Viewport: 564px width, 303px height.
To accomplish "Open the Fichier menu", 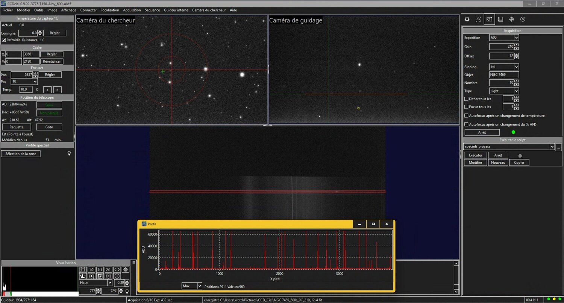I will click(x=8, y=10).
